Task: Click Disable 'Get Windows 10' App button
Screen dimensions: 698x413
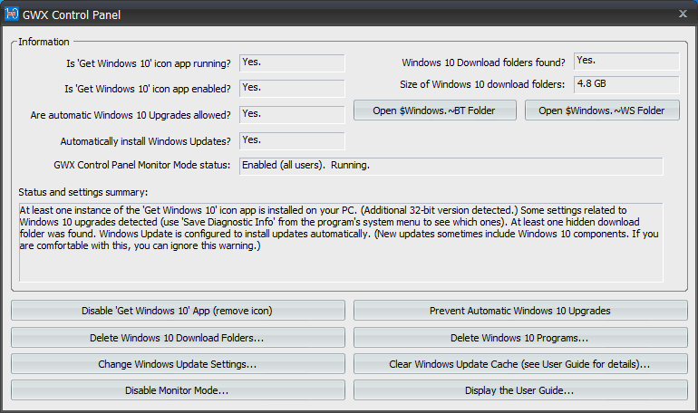Action: (178, 311)
